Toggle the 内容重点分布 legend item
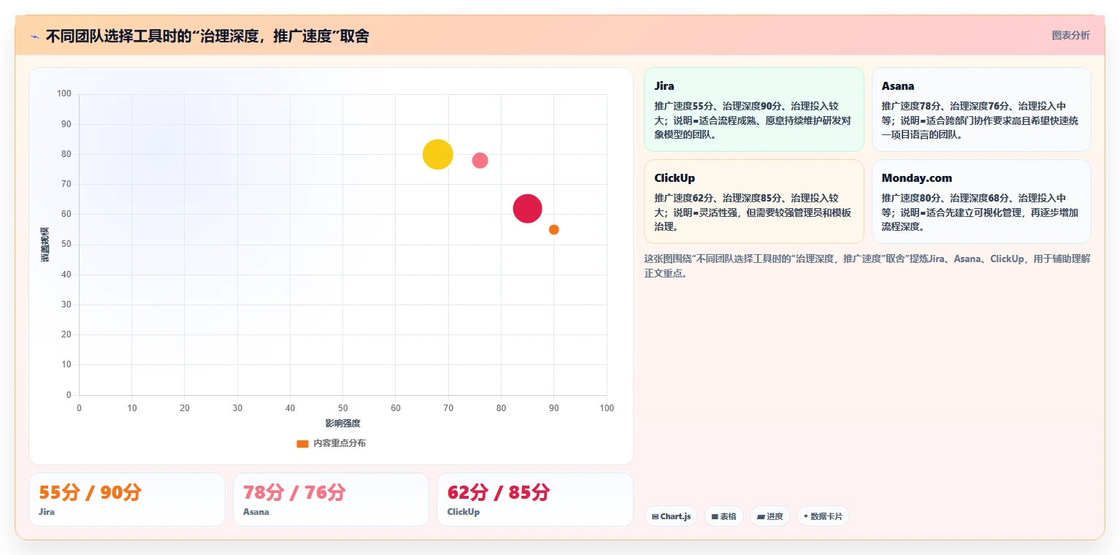1120x555 pixels. click(331, 443)
